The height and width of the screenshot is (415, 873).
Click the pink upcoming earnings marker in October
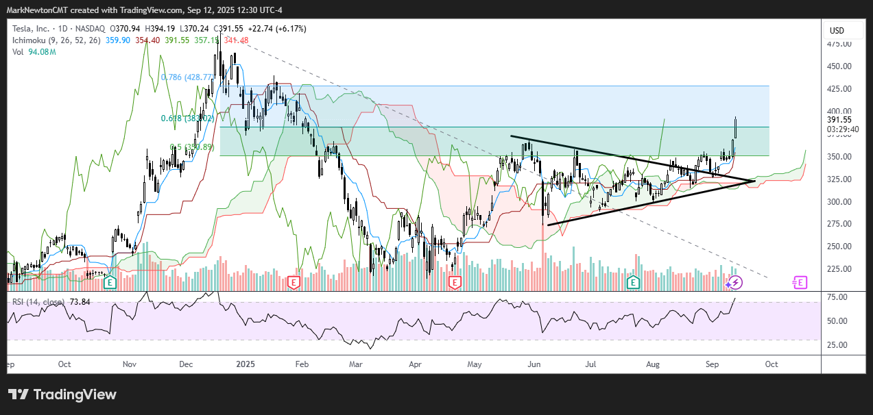click(799, 282)
